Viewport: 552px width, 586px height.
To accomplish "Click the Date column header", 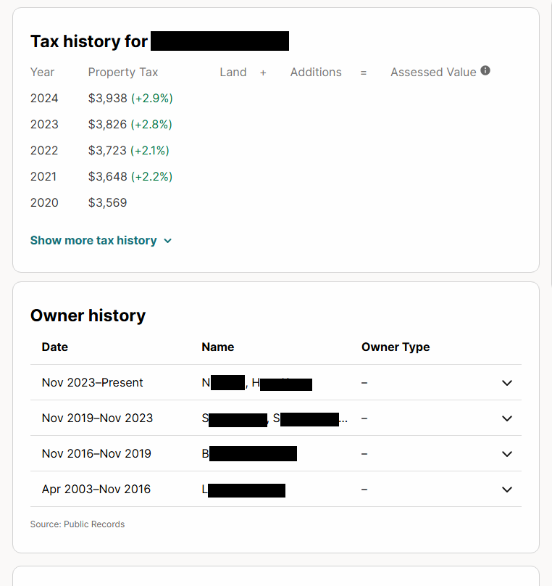I will coord(55,347).
